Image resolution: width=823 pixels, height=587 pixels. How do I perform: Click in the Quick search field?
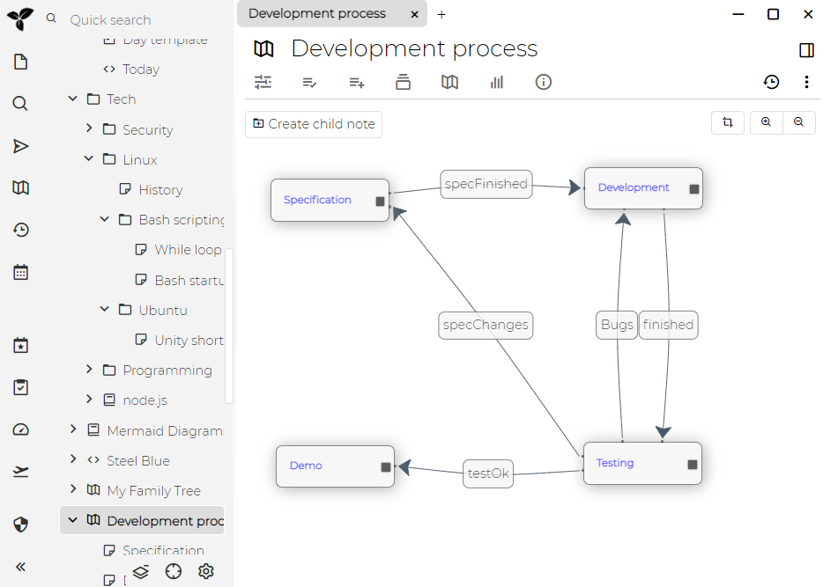click(x=141, y=19)
